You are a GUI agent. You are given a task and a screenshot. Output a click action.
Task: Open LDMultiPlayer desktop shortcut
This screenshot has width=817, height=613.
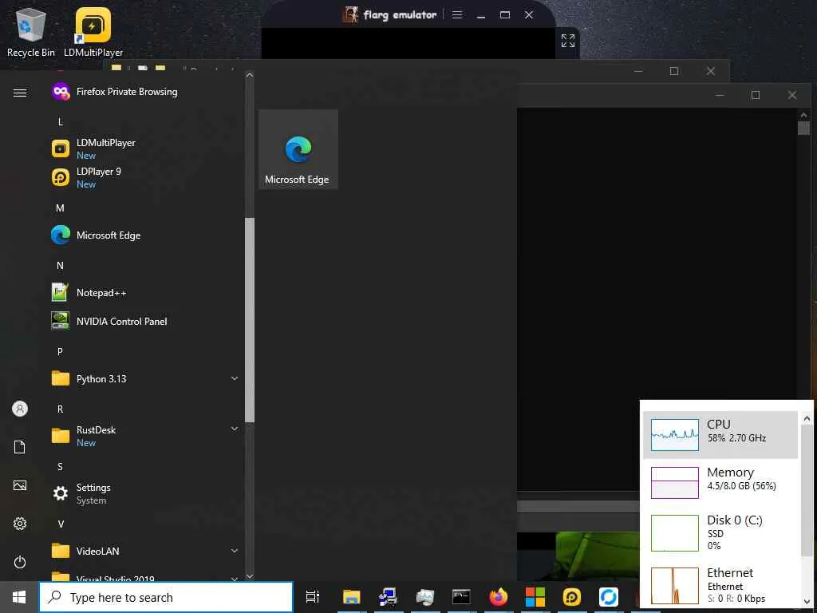tap(93, 33)
